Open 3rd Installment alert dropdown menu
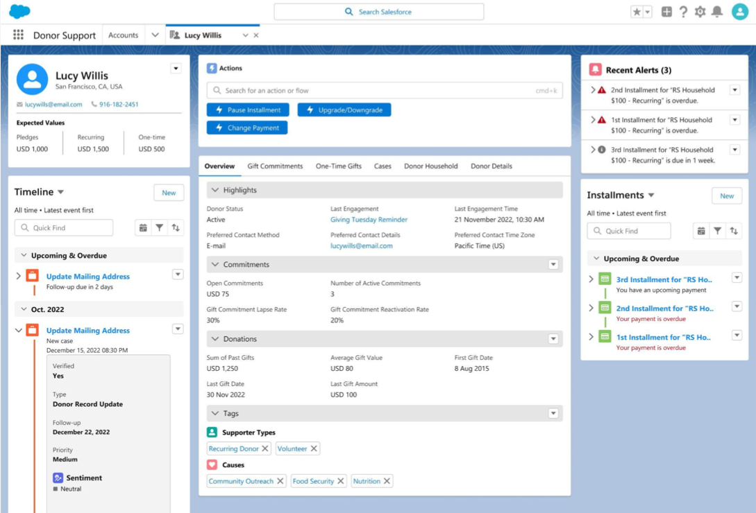The width and height of the screenshot is (756, 513). [x=734, y=150]
